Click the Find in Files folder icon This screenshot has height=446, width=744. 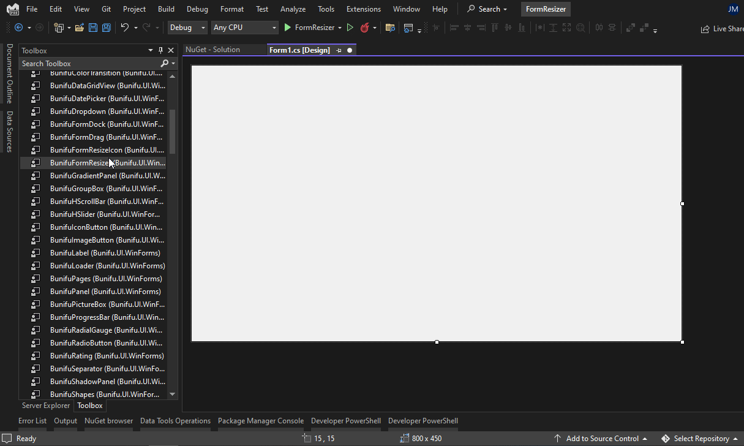pos(390,28)
